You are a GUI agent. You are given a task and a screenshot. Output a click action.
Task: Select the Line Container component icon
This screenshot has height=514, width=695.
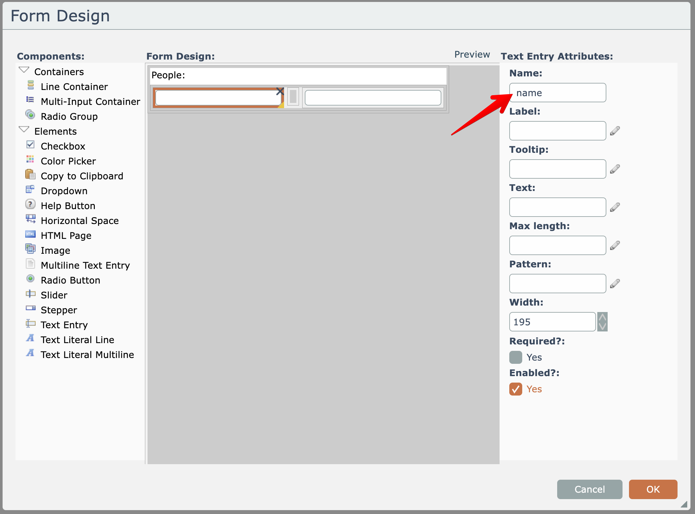[30, 85]
